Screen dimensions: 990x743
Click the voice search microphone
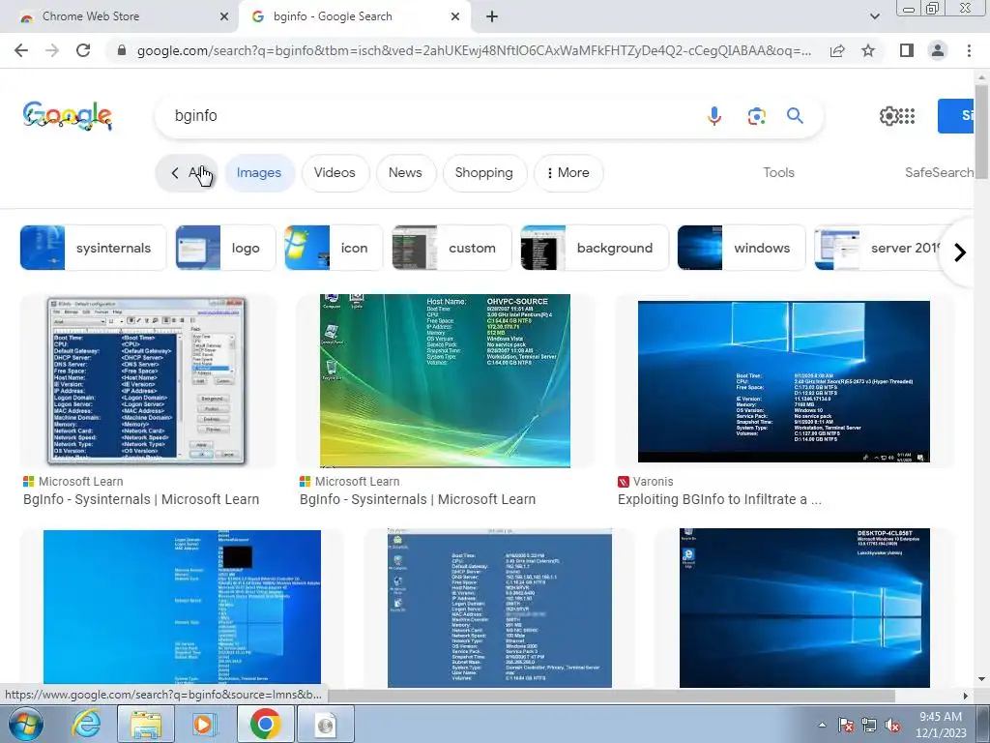pyautogui.click(x=714, y=116)
